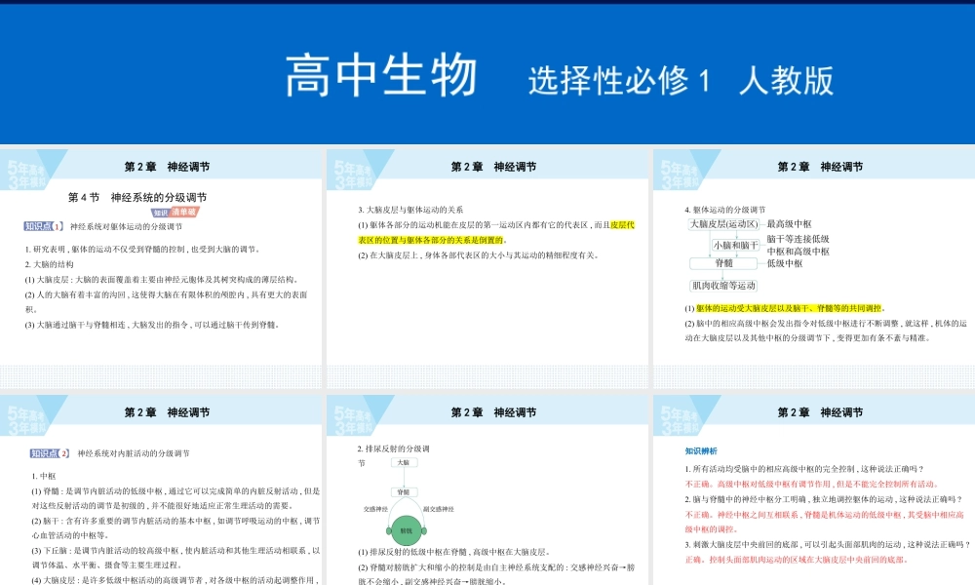Screen dimensions: 975x585
Task: Click the 清单破 tag under the section title
Action: pos(183,212)
